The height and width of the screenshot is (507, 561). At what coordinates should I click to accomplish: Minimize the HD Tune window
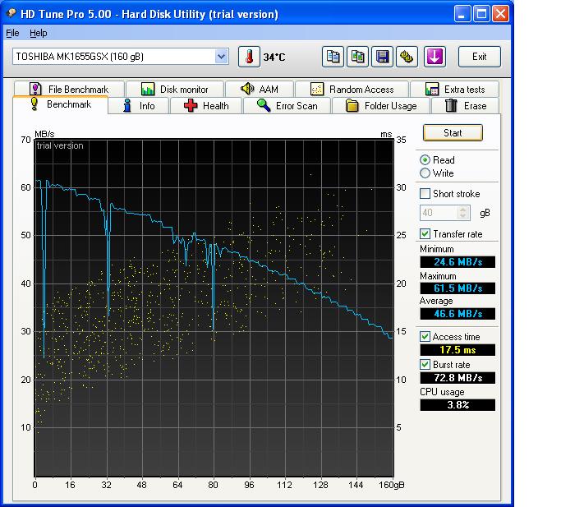point(462,14)
